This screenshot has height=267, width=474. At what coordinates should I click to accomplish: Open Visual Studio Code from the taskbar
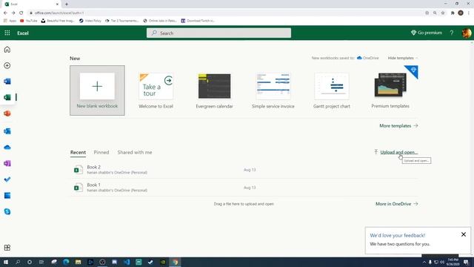tap(127, 262)
